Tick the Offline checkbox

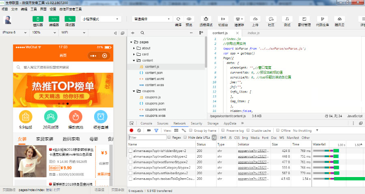pos(278,131)
